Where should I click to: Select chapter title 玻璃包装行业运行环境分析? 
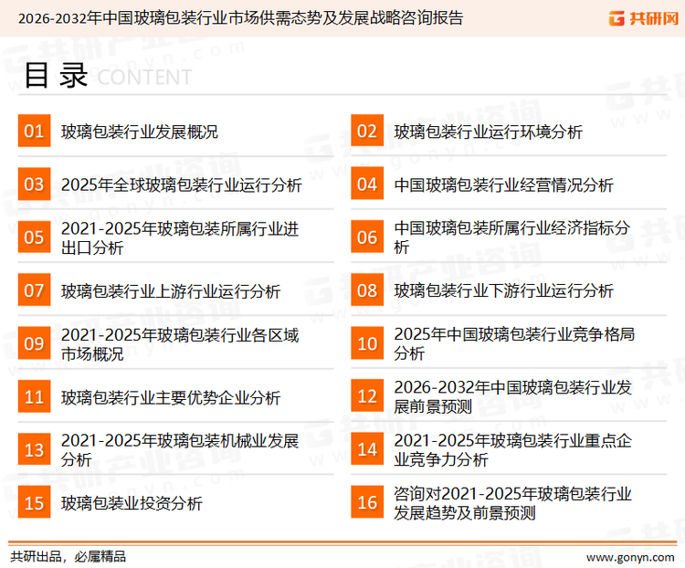[488, 131]
